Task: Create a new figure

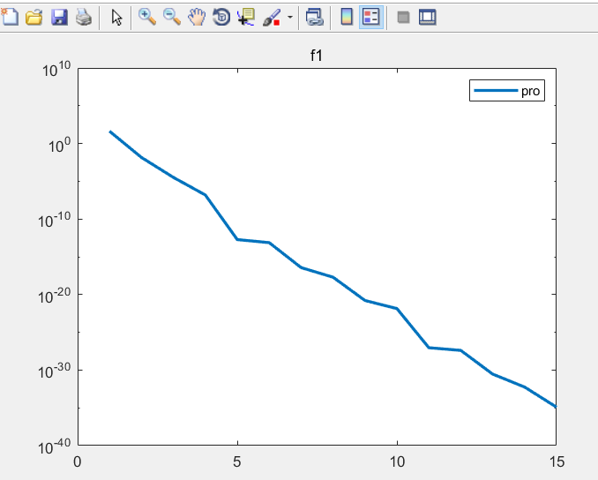Action: tap(10, 17)
